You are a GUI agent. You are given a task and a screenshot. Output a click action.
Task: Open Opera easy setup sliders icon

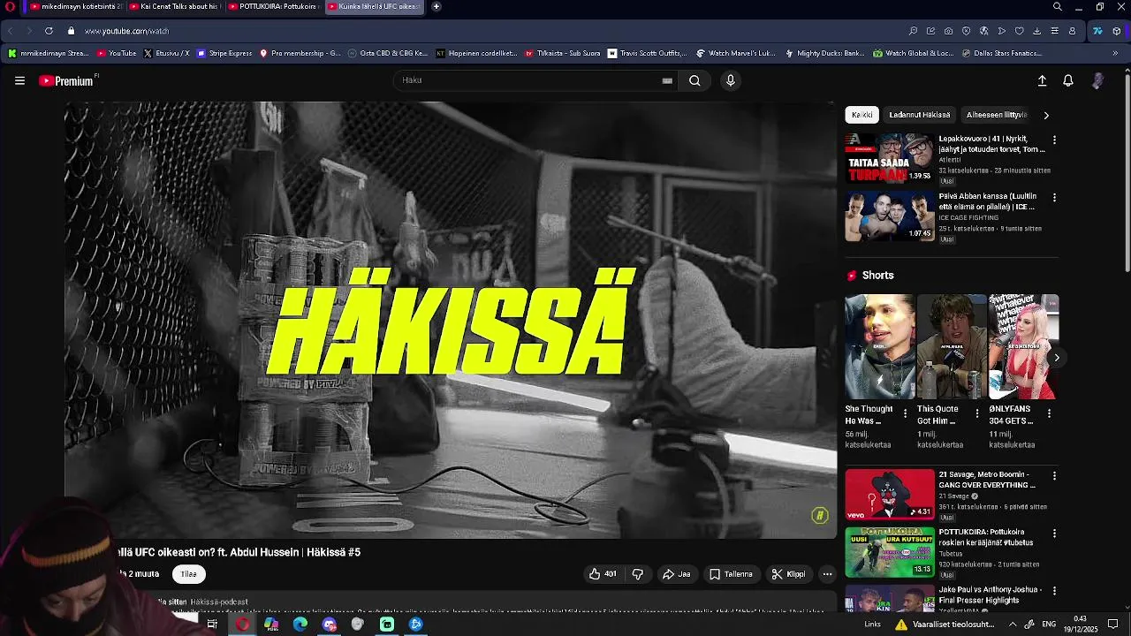pos(1054,31)
